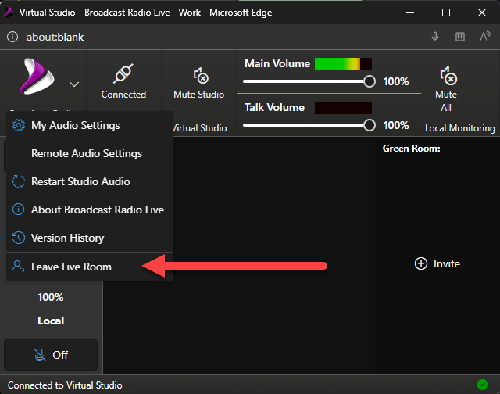Click the Connected plug icon
Viewport: 500px width, 394px height.
[x=123, y=73]
